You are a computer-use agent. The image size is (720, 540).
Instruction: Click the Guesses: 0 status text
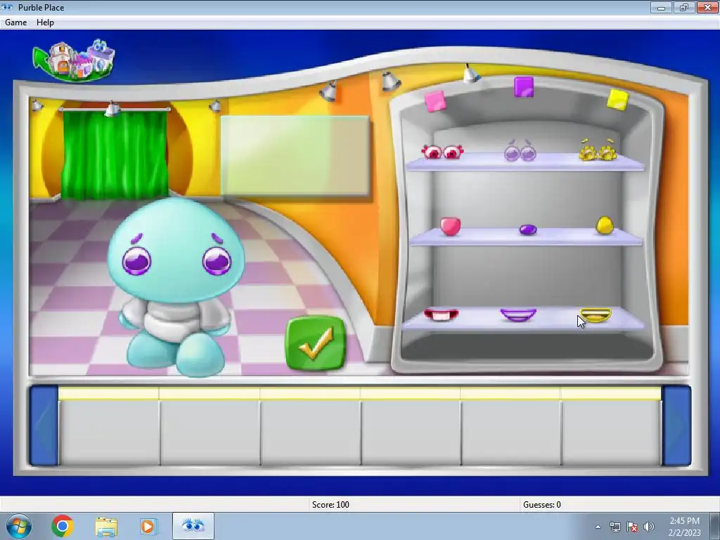(542, 505)
